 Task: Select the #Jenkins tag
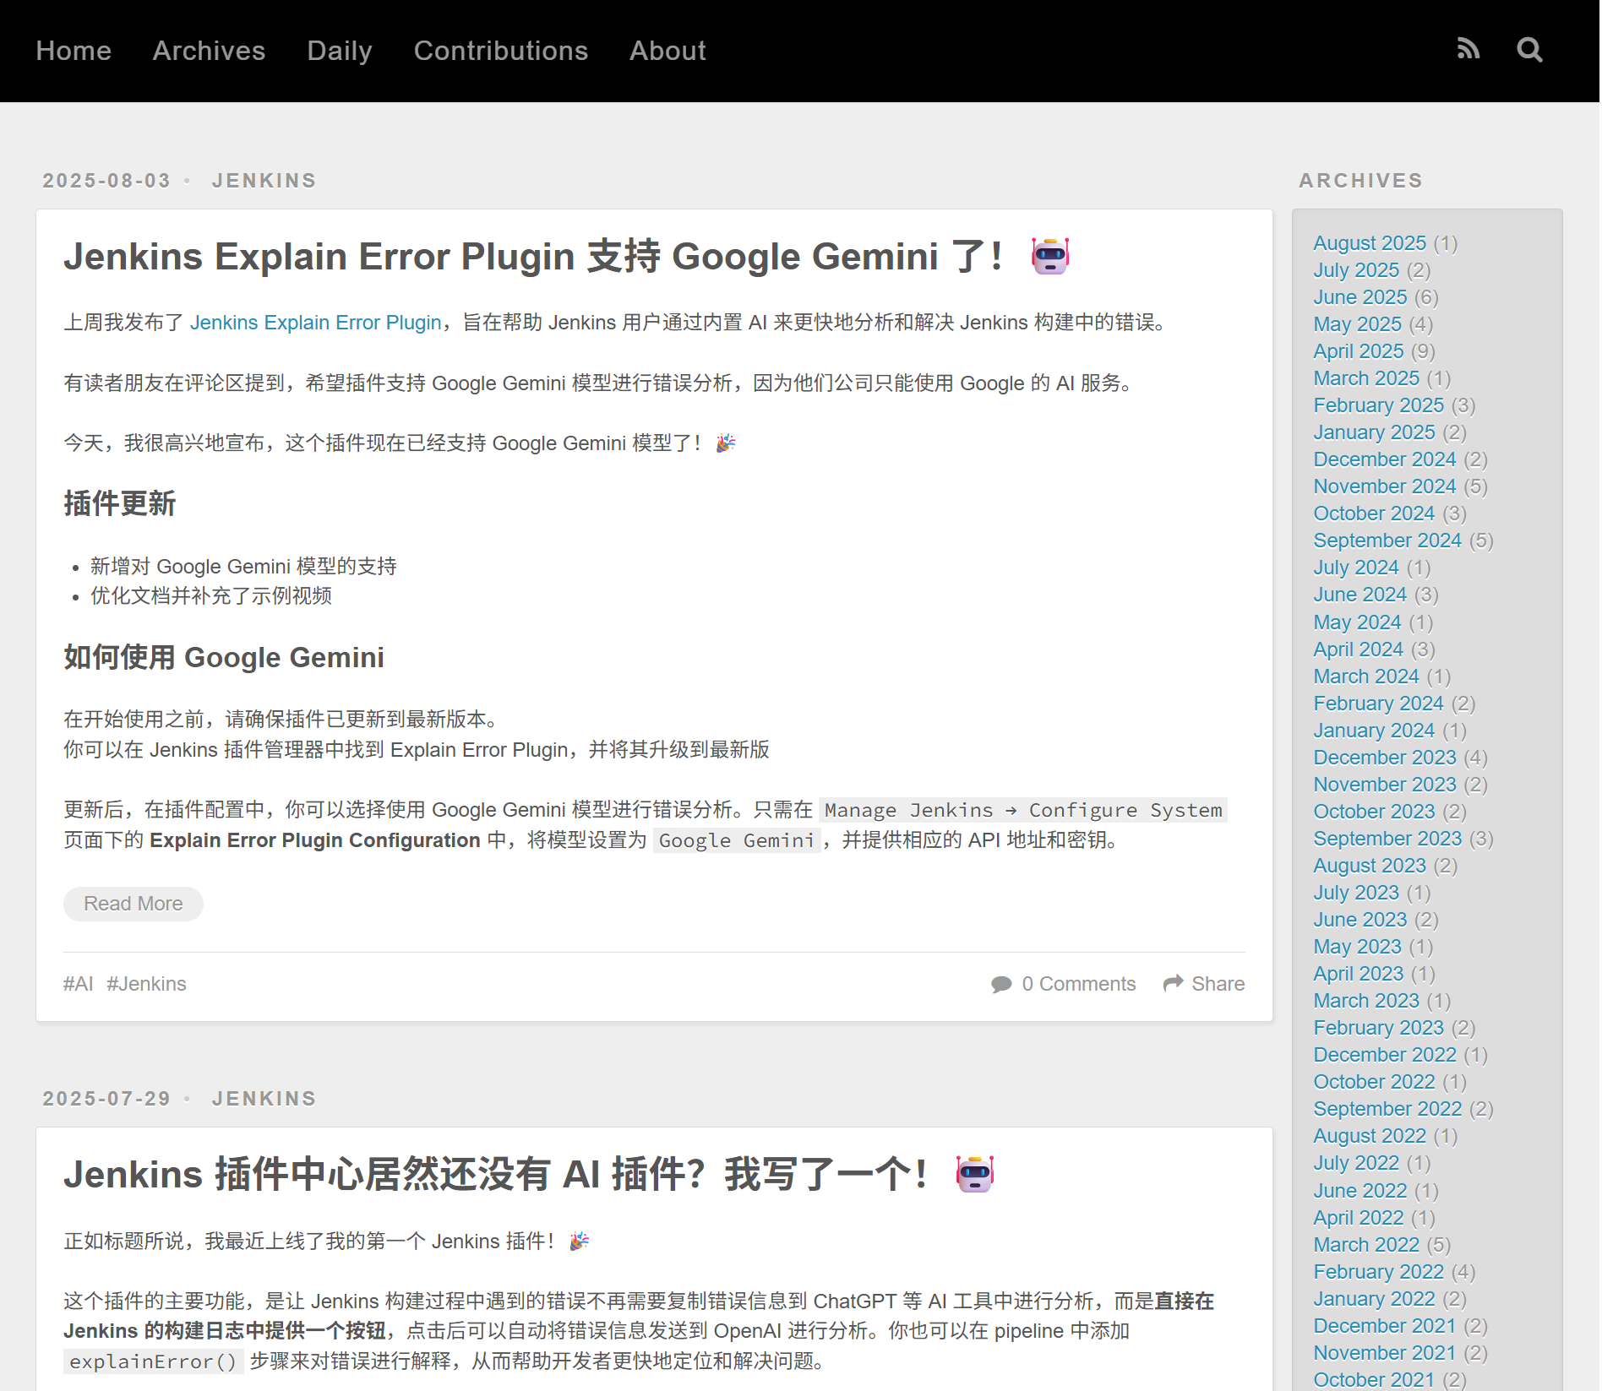(x=146, y=984)
